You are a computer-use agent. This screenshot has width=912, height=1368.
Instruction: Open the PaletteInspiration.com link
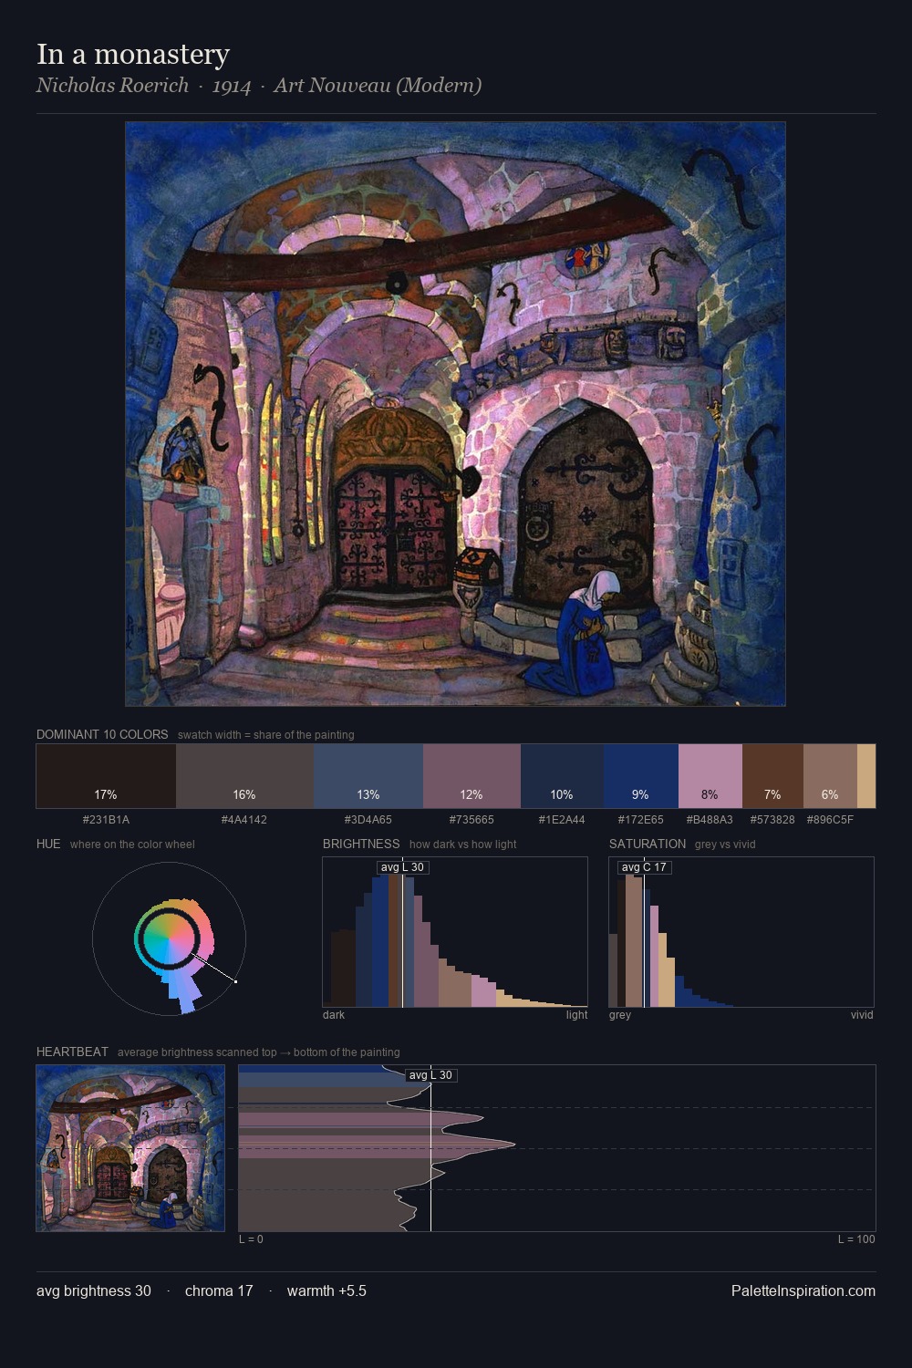803,1290
